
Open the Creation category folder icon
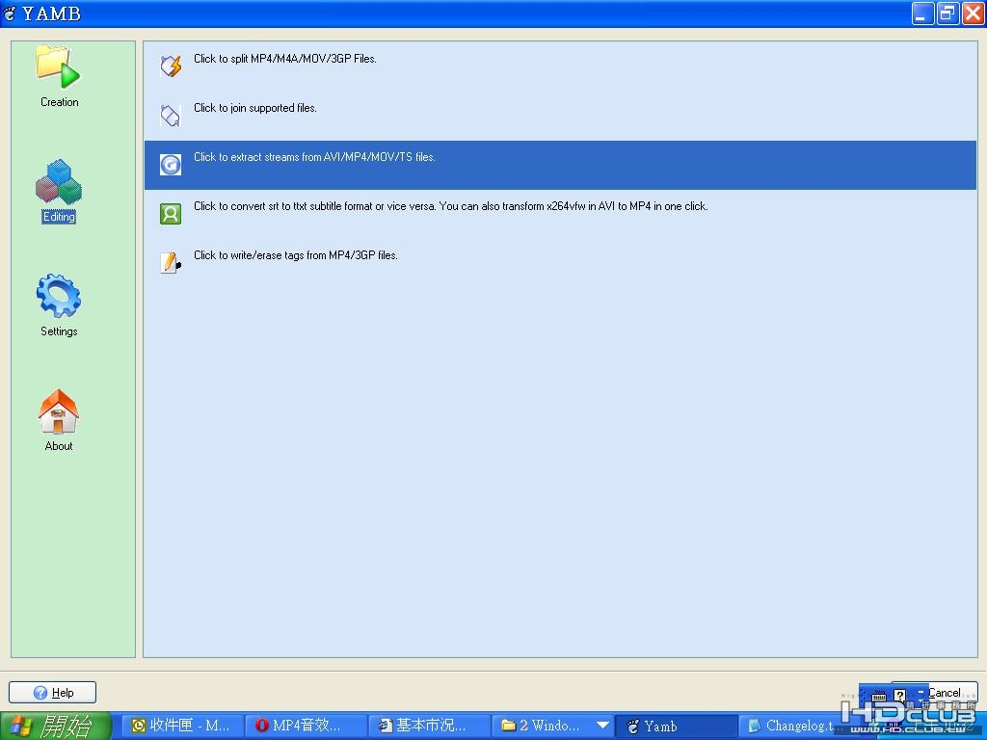(x=58, y=66)
